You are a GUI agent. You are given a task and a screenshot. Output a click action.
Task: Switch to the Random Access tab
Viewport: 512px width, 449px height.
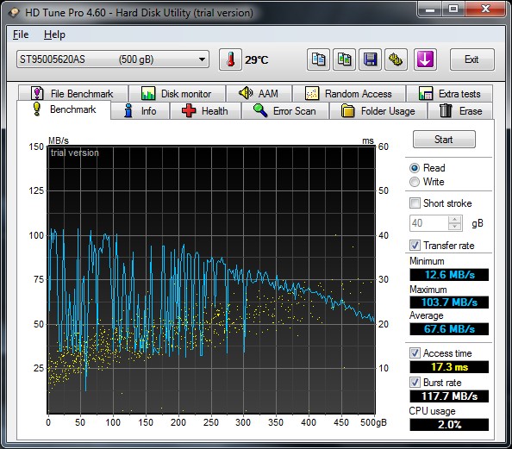[349, 94]
